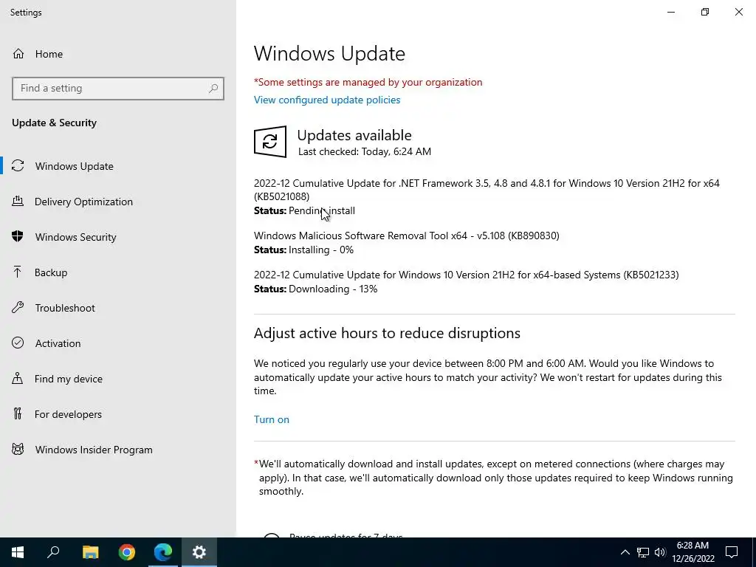Click the Downloading - 13% status text
Screen dimensions: 756x567
pyautogui.click(x=333, y=289)
